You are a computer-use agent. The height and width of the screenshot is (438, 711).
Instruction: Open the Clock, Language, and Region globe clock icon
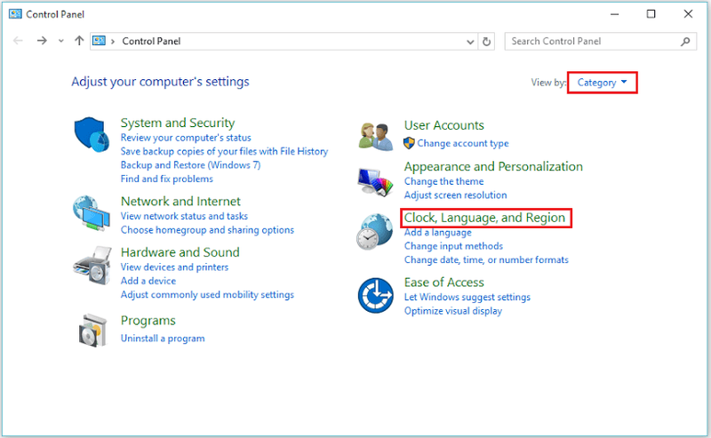tap(374, 232)
